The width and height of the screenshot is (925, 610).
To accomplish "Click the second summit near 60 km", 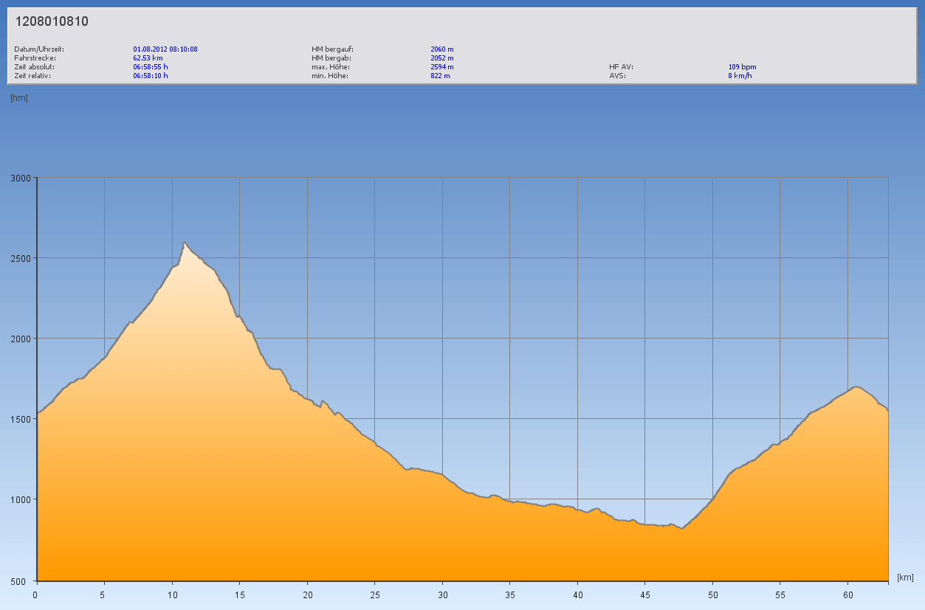I will point(856,387).
